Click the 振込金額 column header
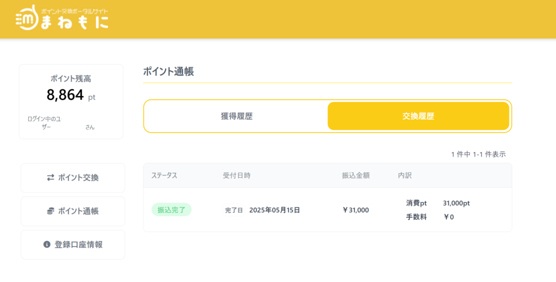 coord(356,175)
